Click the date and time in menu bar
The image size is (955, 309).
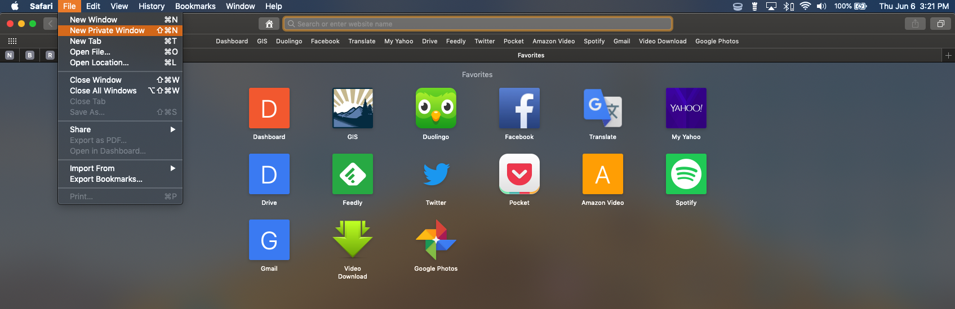914,6
